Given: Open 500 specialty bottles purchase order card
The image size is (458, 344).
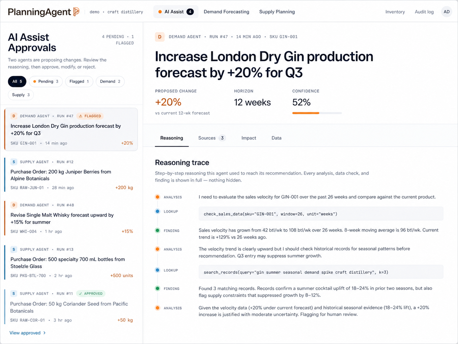Looking at the screenshot, I should pos(71,262).
